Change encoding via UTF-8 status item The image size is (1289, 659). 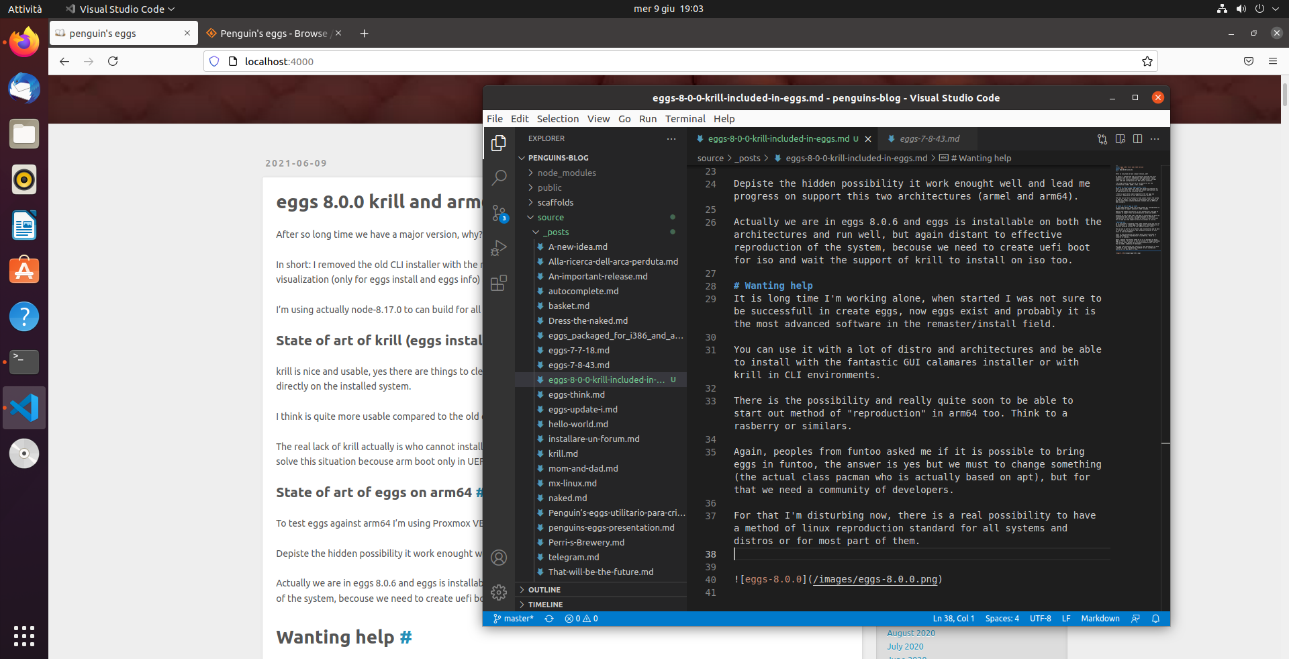[1041, 619]
